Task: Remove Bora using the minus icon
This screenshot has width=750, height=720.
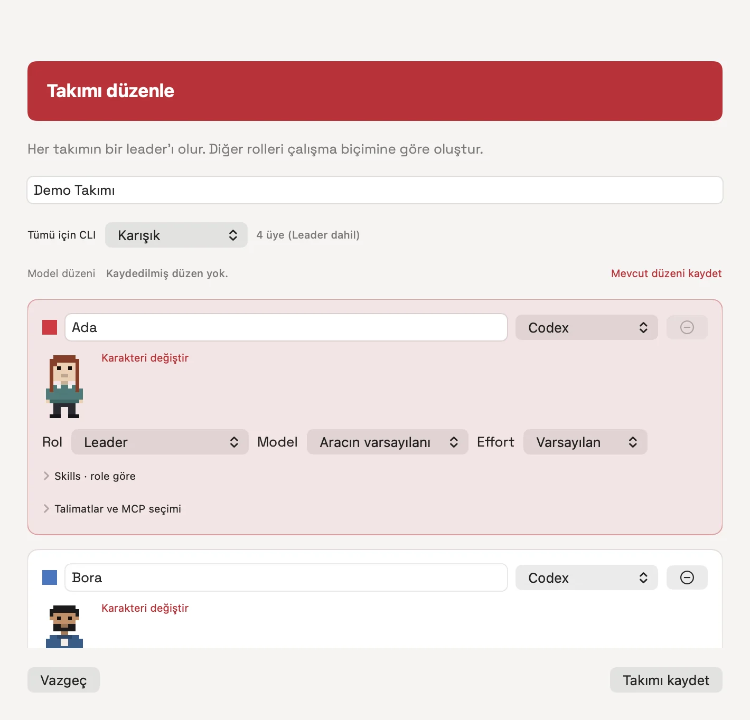Action: [x=687, y=577]
